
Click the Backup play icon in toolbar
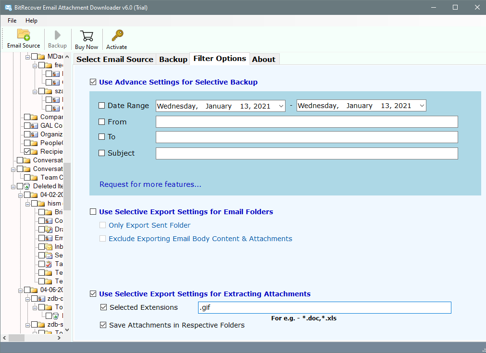coord(57,35)
